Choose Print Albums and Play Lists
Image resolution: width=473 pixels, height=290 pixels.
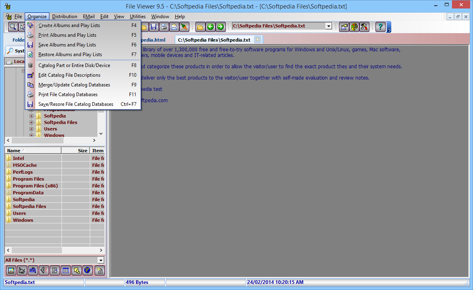pyautogui.click(x=83, y=35)
